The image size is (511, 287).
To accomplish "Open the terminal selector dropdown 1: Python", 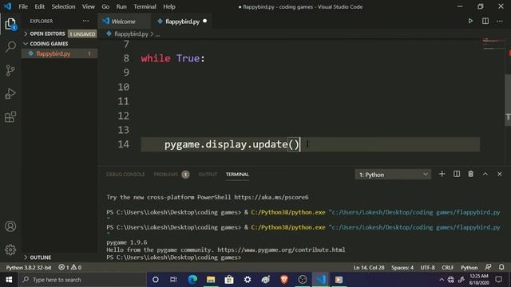I will click(x=393, y=175).
